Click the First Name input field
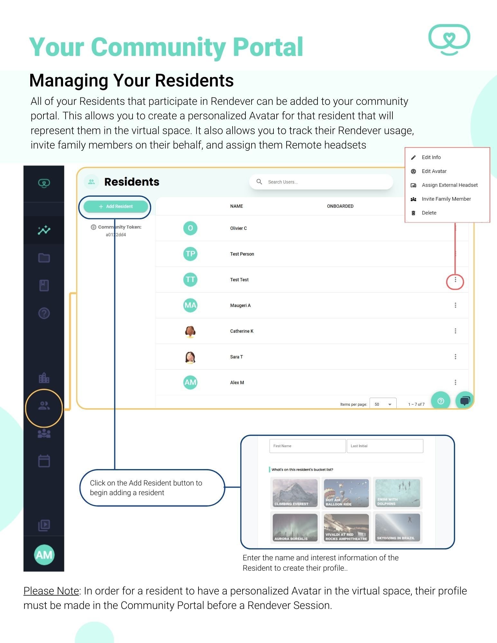 tap(307, 446)
